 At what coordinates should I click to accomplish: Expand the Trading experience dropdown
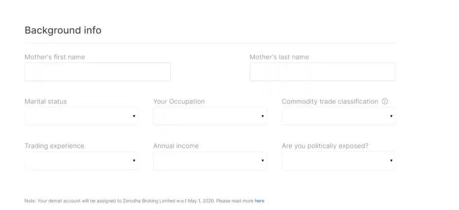click(x=81, y=161)
